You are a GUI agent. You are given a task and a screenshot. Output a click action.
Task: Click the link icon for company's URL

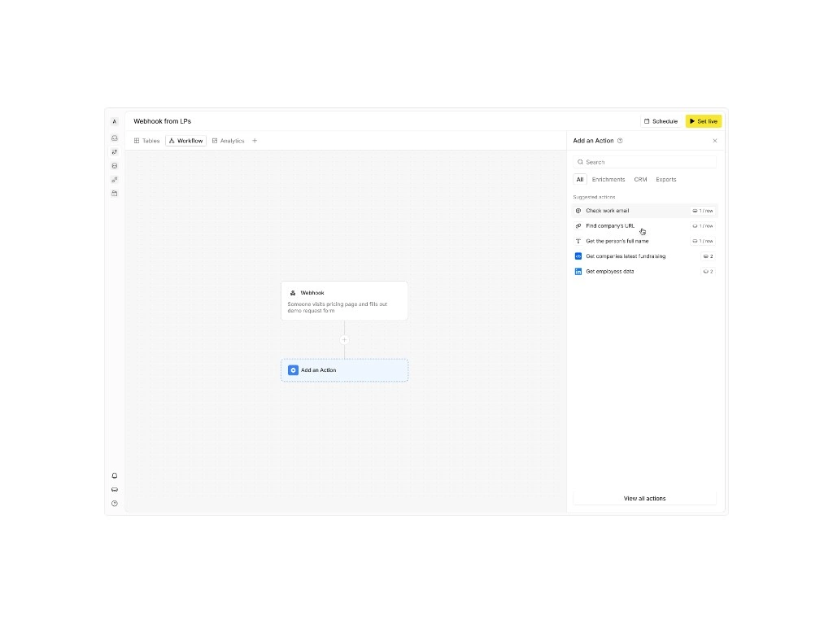click(x=578, y=226)
